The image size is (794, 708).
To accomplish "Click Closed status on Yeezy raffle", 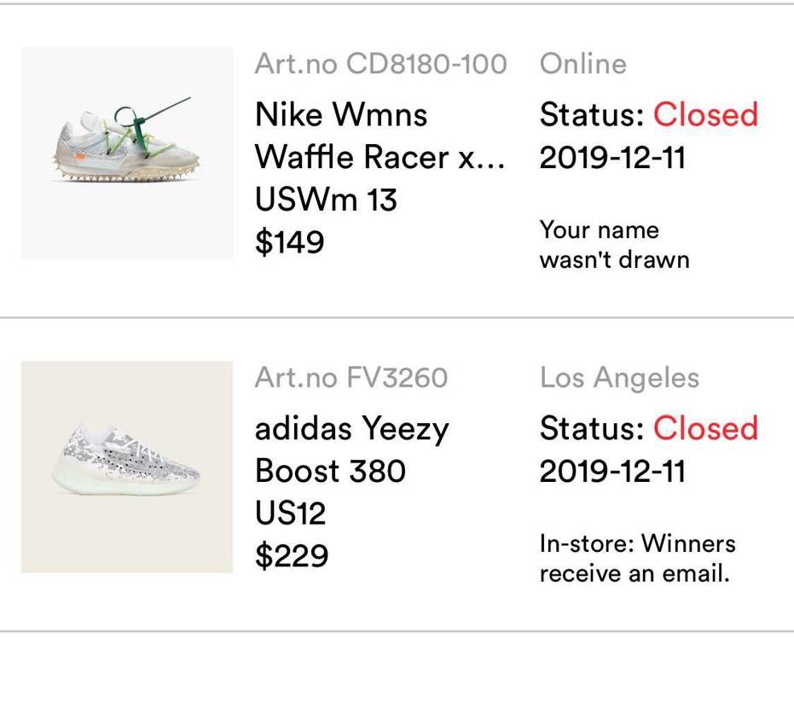I will pos(705,428).
